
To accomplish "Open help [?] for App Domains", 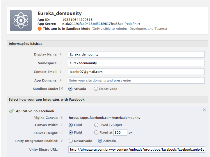I will [60, 80].
